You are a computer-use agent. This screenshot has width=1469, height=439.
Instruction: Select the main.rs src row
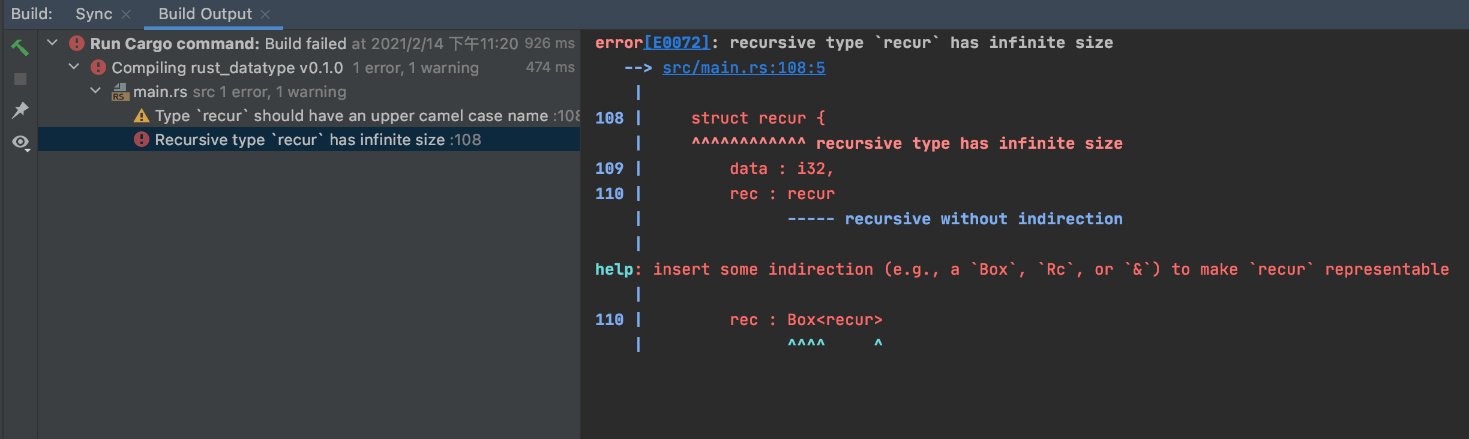309,91
